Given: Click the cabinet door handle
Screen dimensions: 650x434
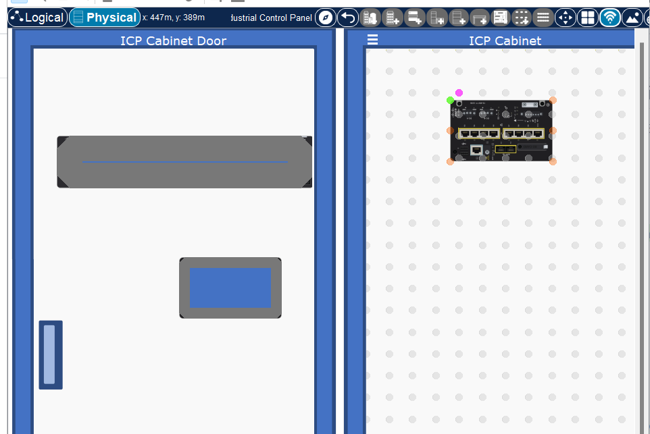Looking at the screenshot, I should point(50,354).
